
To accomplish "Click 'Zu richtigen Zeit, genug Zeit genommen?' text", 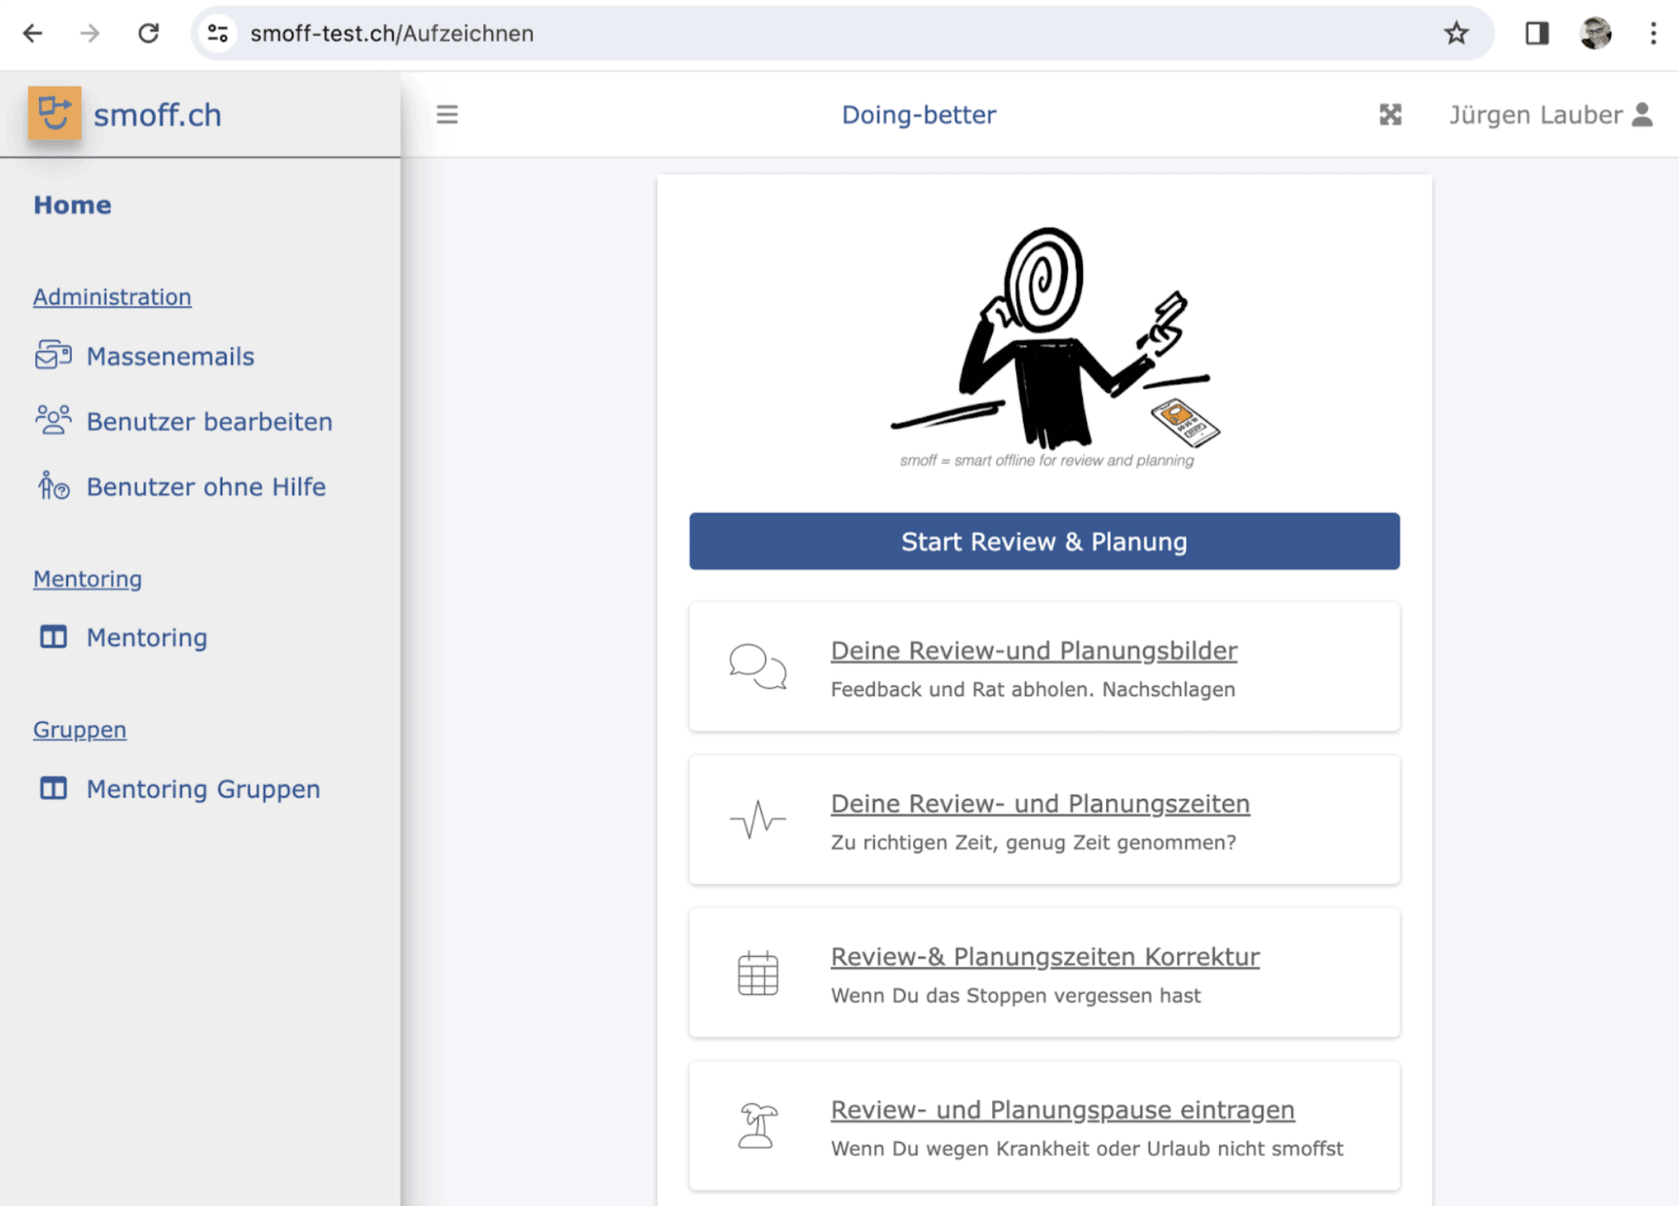I will pyautogui.click(x=1033, y=842).
